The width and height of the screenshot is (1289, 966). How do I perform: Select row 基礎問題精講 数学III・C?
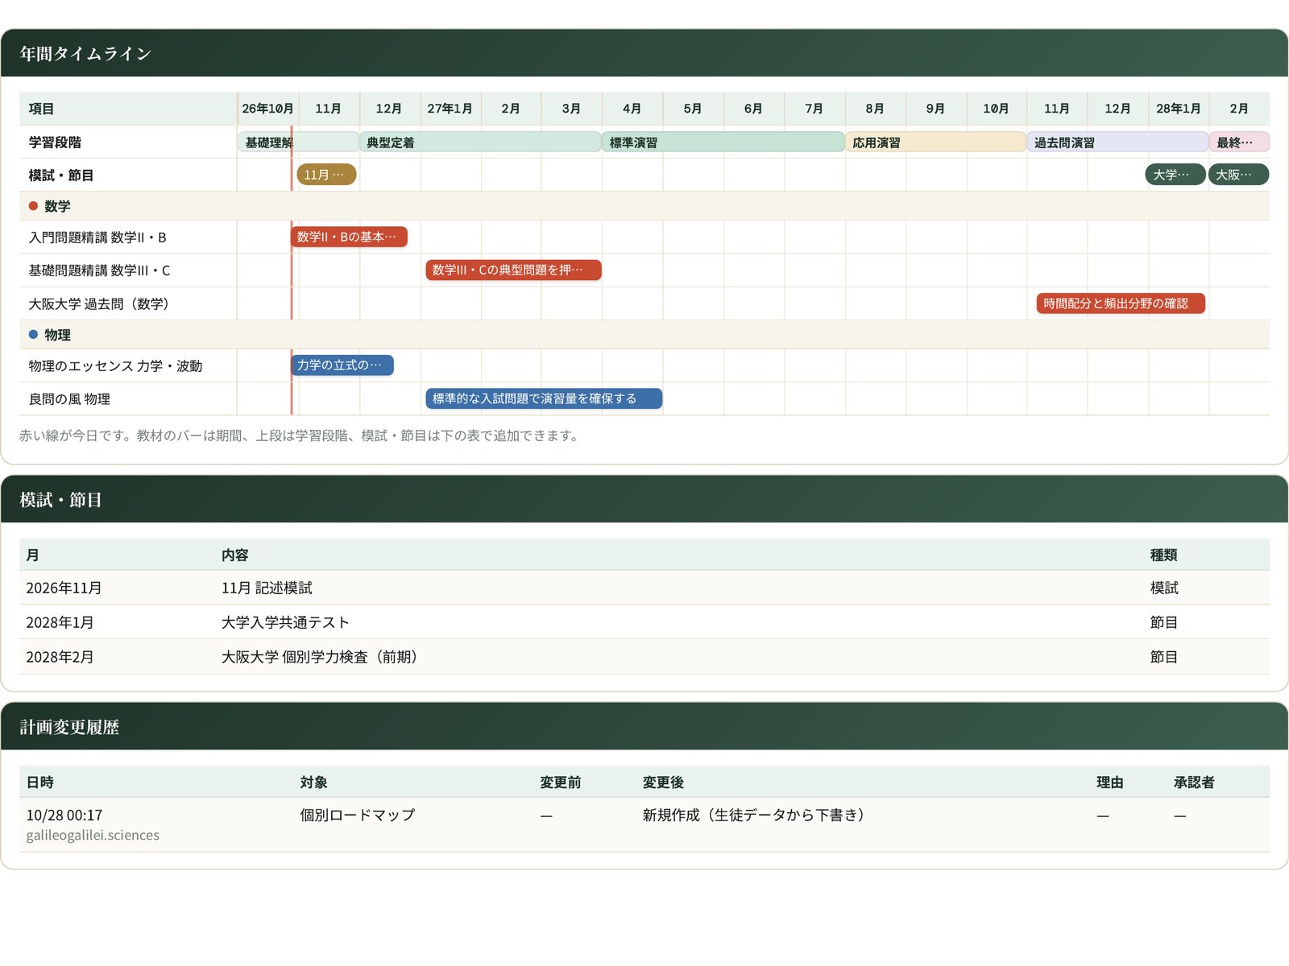click(x=99, y=270)
